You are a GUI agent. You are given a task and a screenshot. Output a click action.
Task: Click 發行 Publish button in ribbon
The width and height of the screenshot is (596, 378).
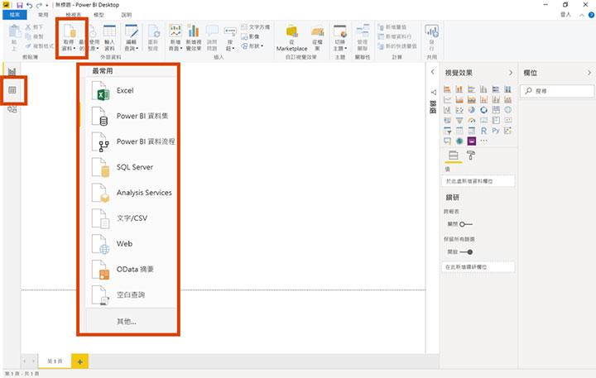(x=432, y=37)
